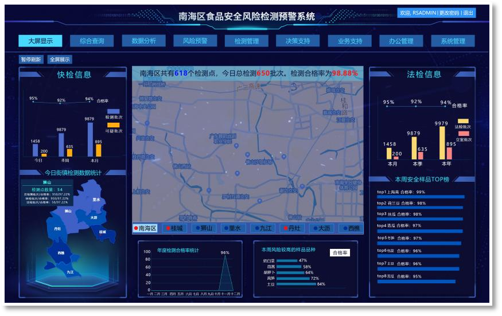Open the 数据分析 tab
Screen dimensions: 502x316
(143, 41)
